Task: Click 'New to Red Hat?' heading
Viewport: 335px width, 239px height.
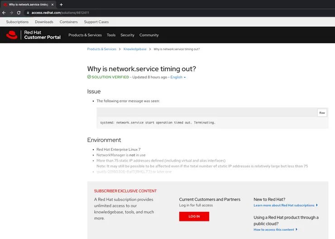Action: [x=269, y=200]
